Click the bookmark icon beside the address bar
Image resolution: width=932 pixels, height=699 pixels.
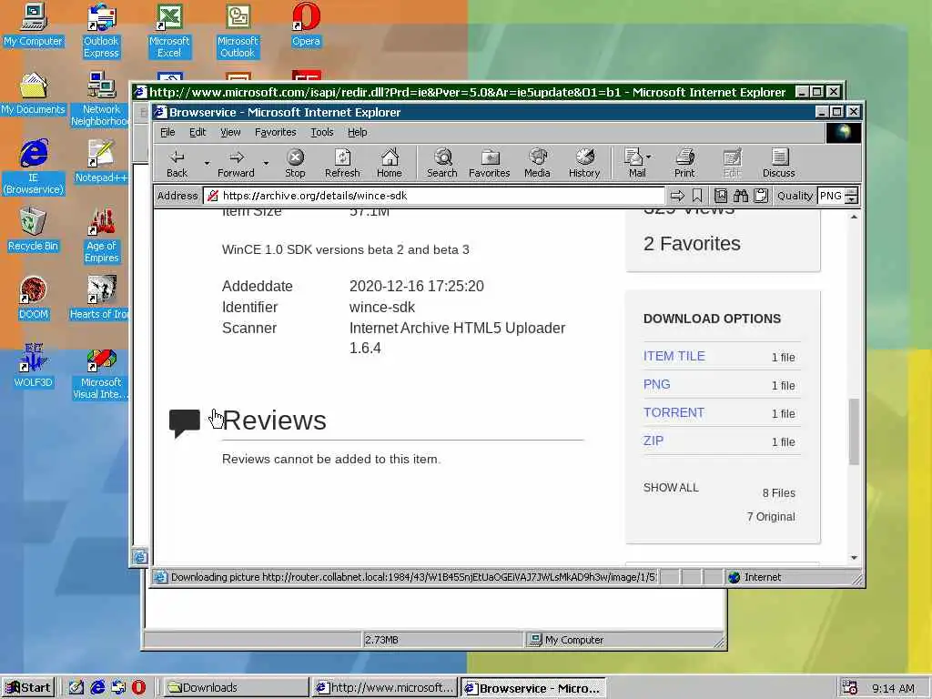[697, 196]
